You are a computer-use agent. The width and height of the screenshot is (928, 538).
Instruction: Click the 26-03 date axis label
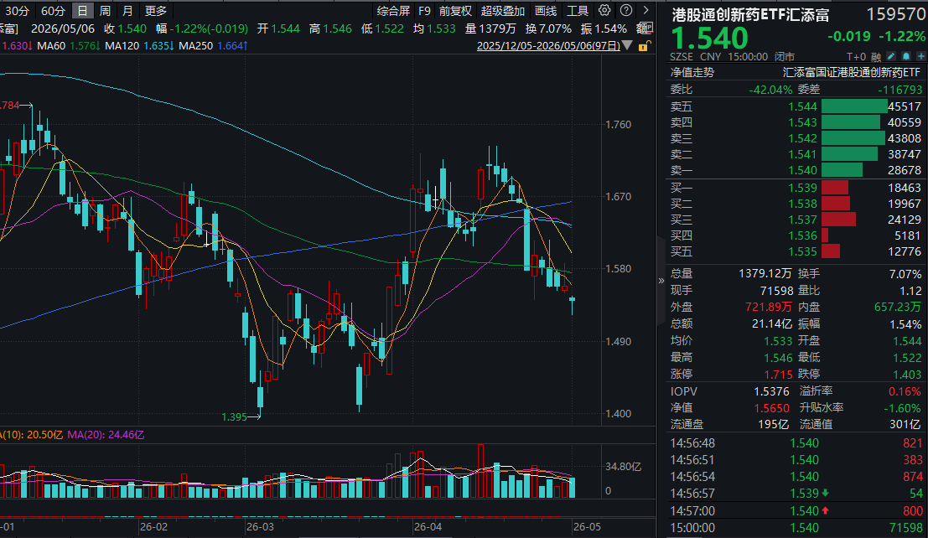point(260,527)
